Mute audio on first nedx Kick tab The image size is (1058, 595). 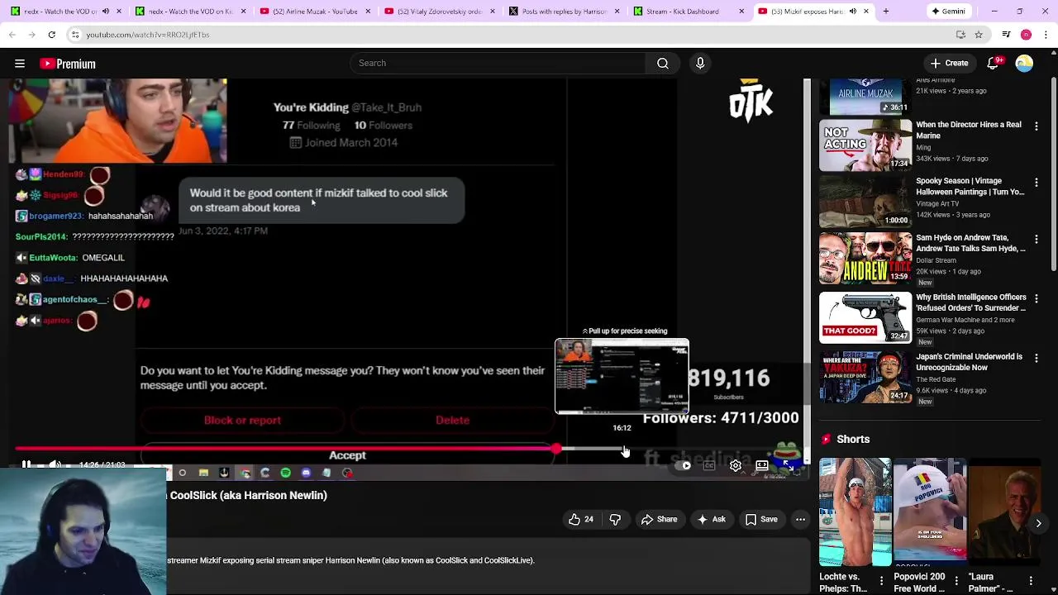(x=105, y=12)
